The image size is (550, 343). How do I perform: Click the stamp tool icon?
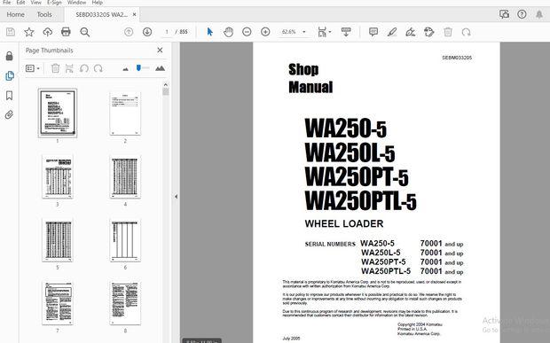click(429, 32)
